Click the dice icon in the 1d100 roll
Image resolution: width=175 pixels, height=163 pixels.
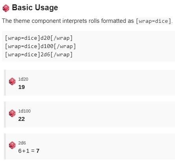[x=12, y=113]
